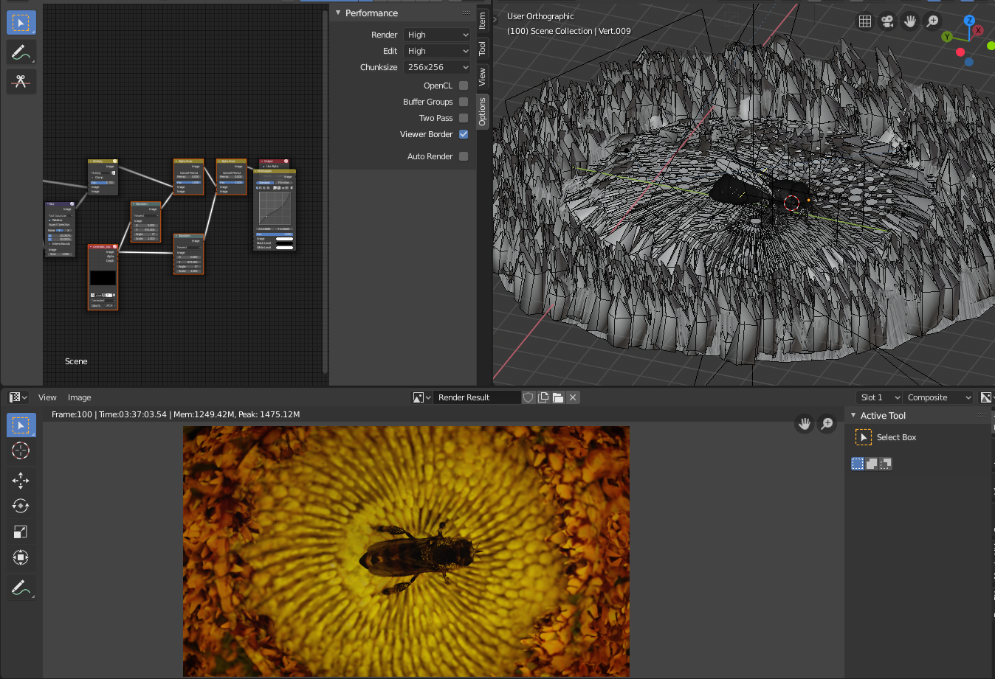Enable the Auto Render checkbox
The height and width of the screenshot is (679, 995).
pyautogui.click(x=464, y=156)
